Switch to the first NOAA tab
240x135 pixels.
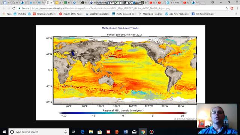point(24,3)
